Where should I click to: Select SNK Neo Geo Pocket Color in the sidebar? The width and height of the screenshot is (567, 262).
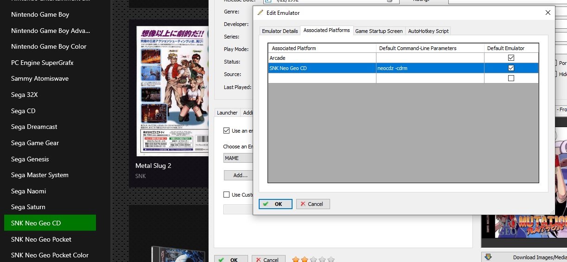click(50, 255)
